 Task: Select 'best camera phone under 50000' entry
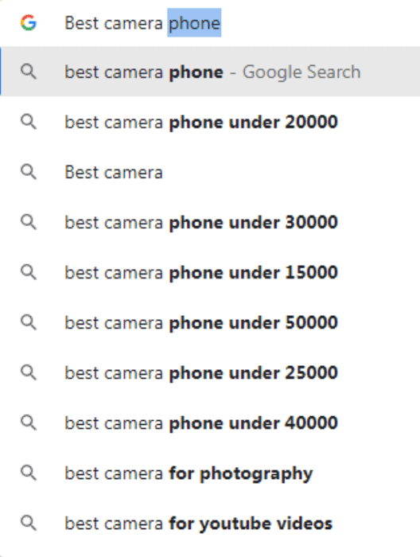pos(210,322)
